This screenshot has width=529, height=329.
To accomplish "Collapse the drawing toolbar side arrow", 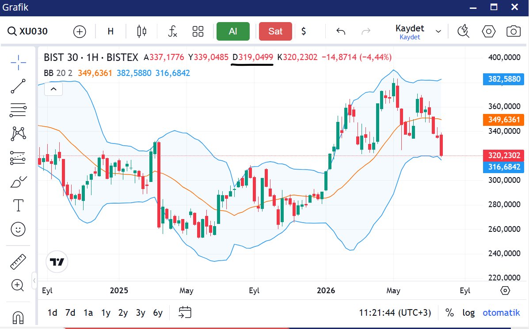I will pos(34,280).
